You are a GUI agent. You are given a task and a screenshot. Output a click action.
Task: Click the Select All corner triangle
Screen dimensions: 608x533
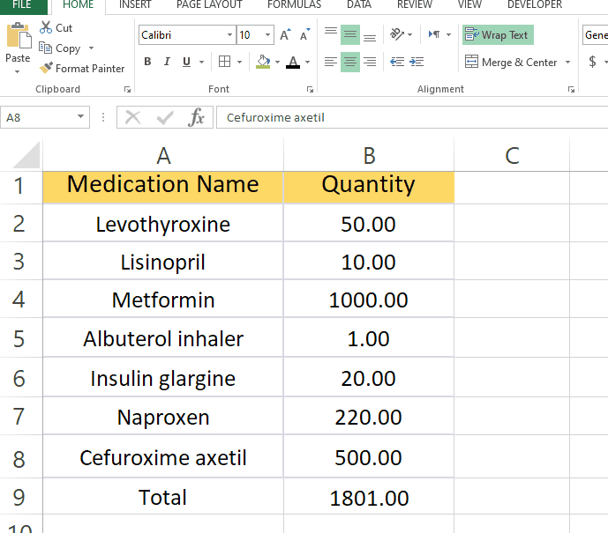tap(26, 155)
